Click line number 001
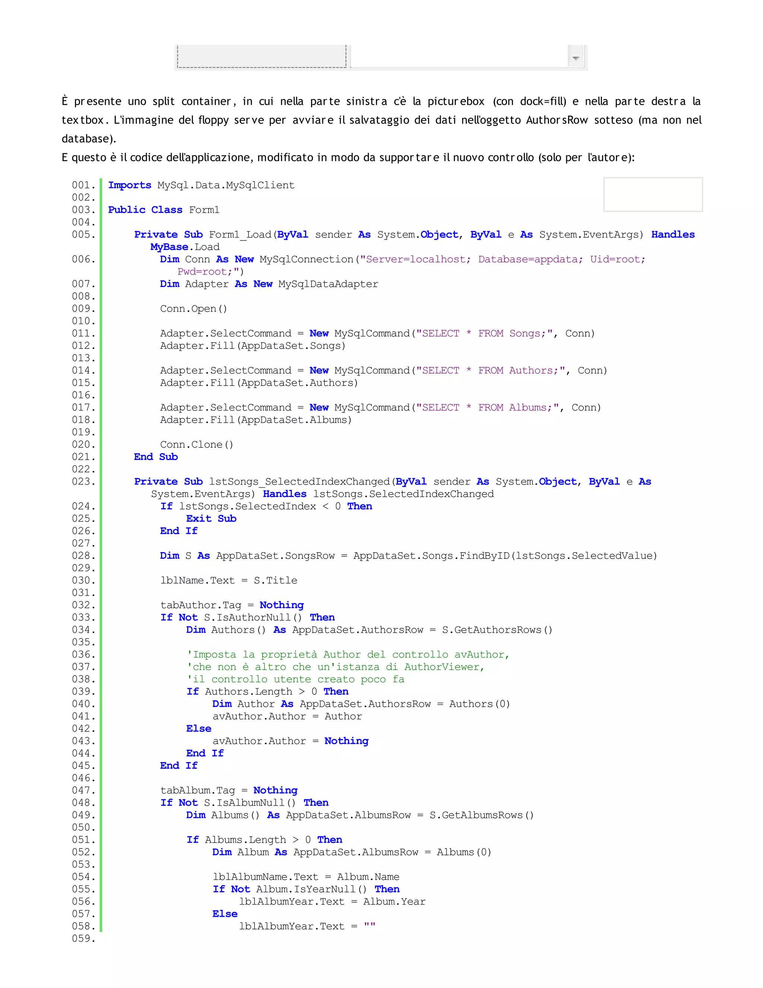The height and width of the screenshot is (988, 763). tap(83, 185)
